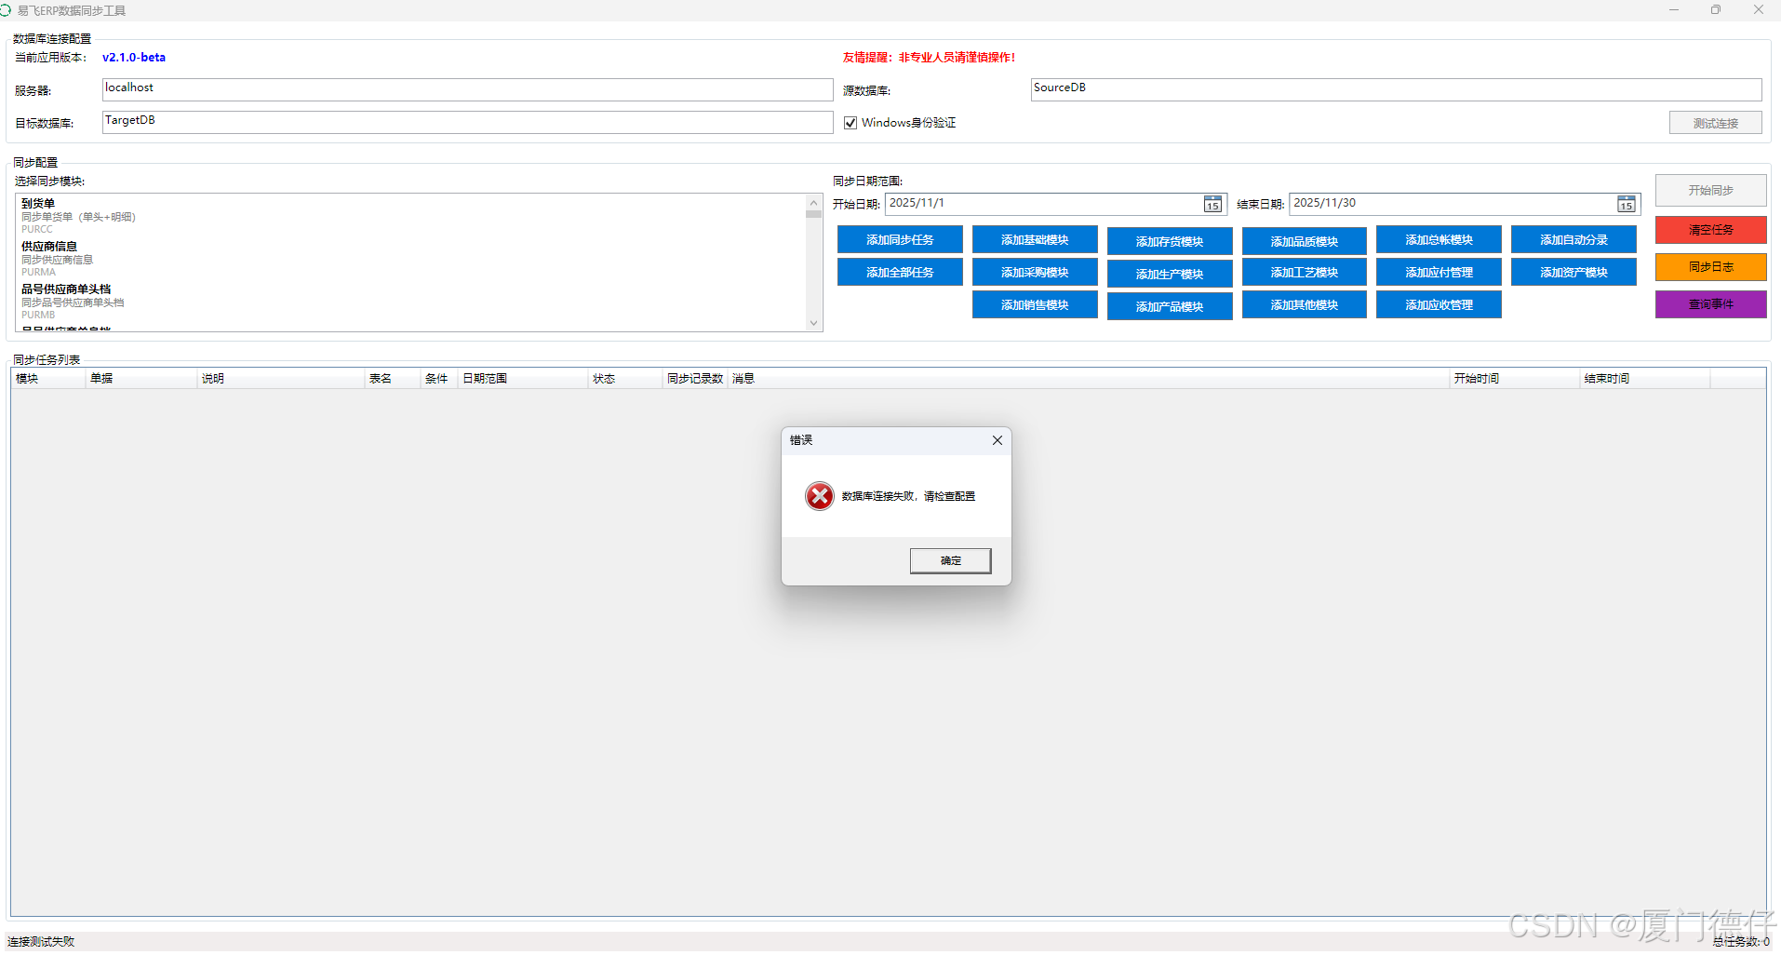
Task: Select 品号供应商单头档 in the module list
Action: (x=409, y=302)
